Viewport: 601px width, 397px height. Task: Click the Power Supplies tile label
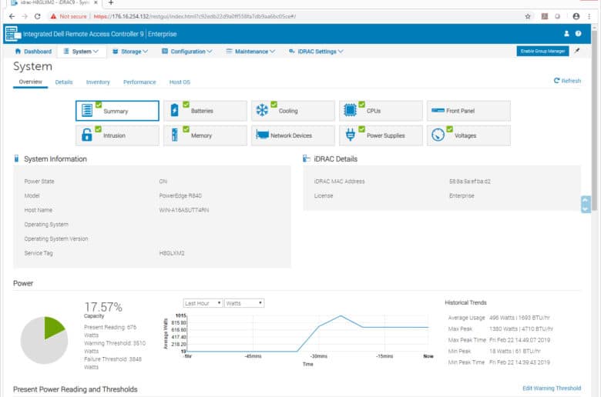385,135
